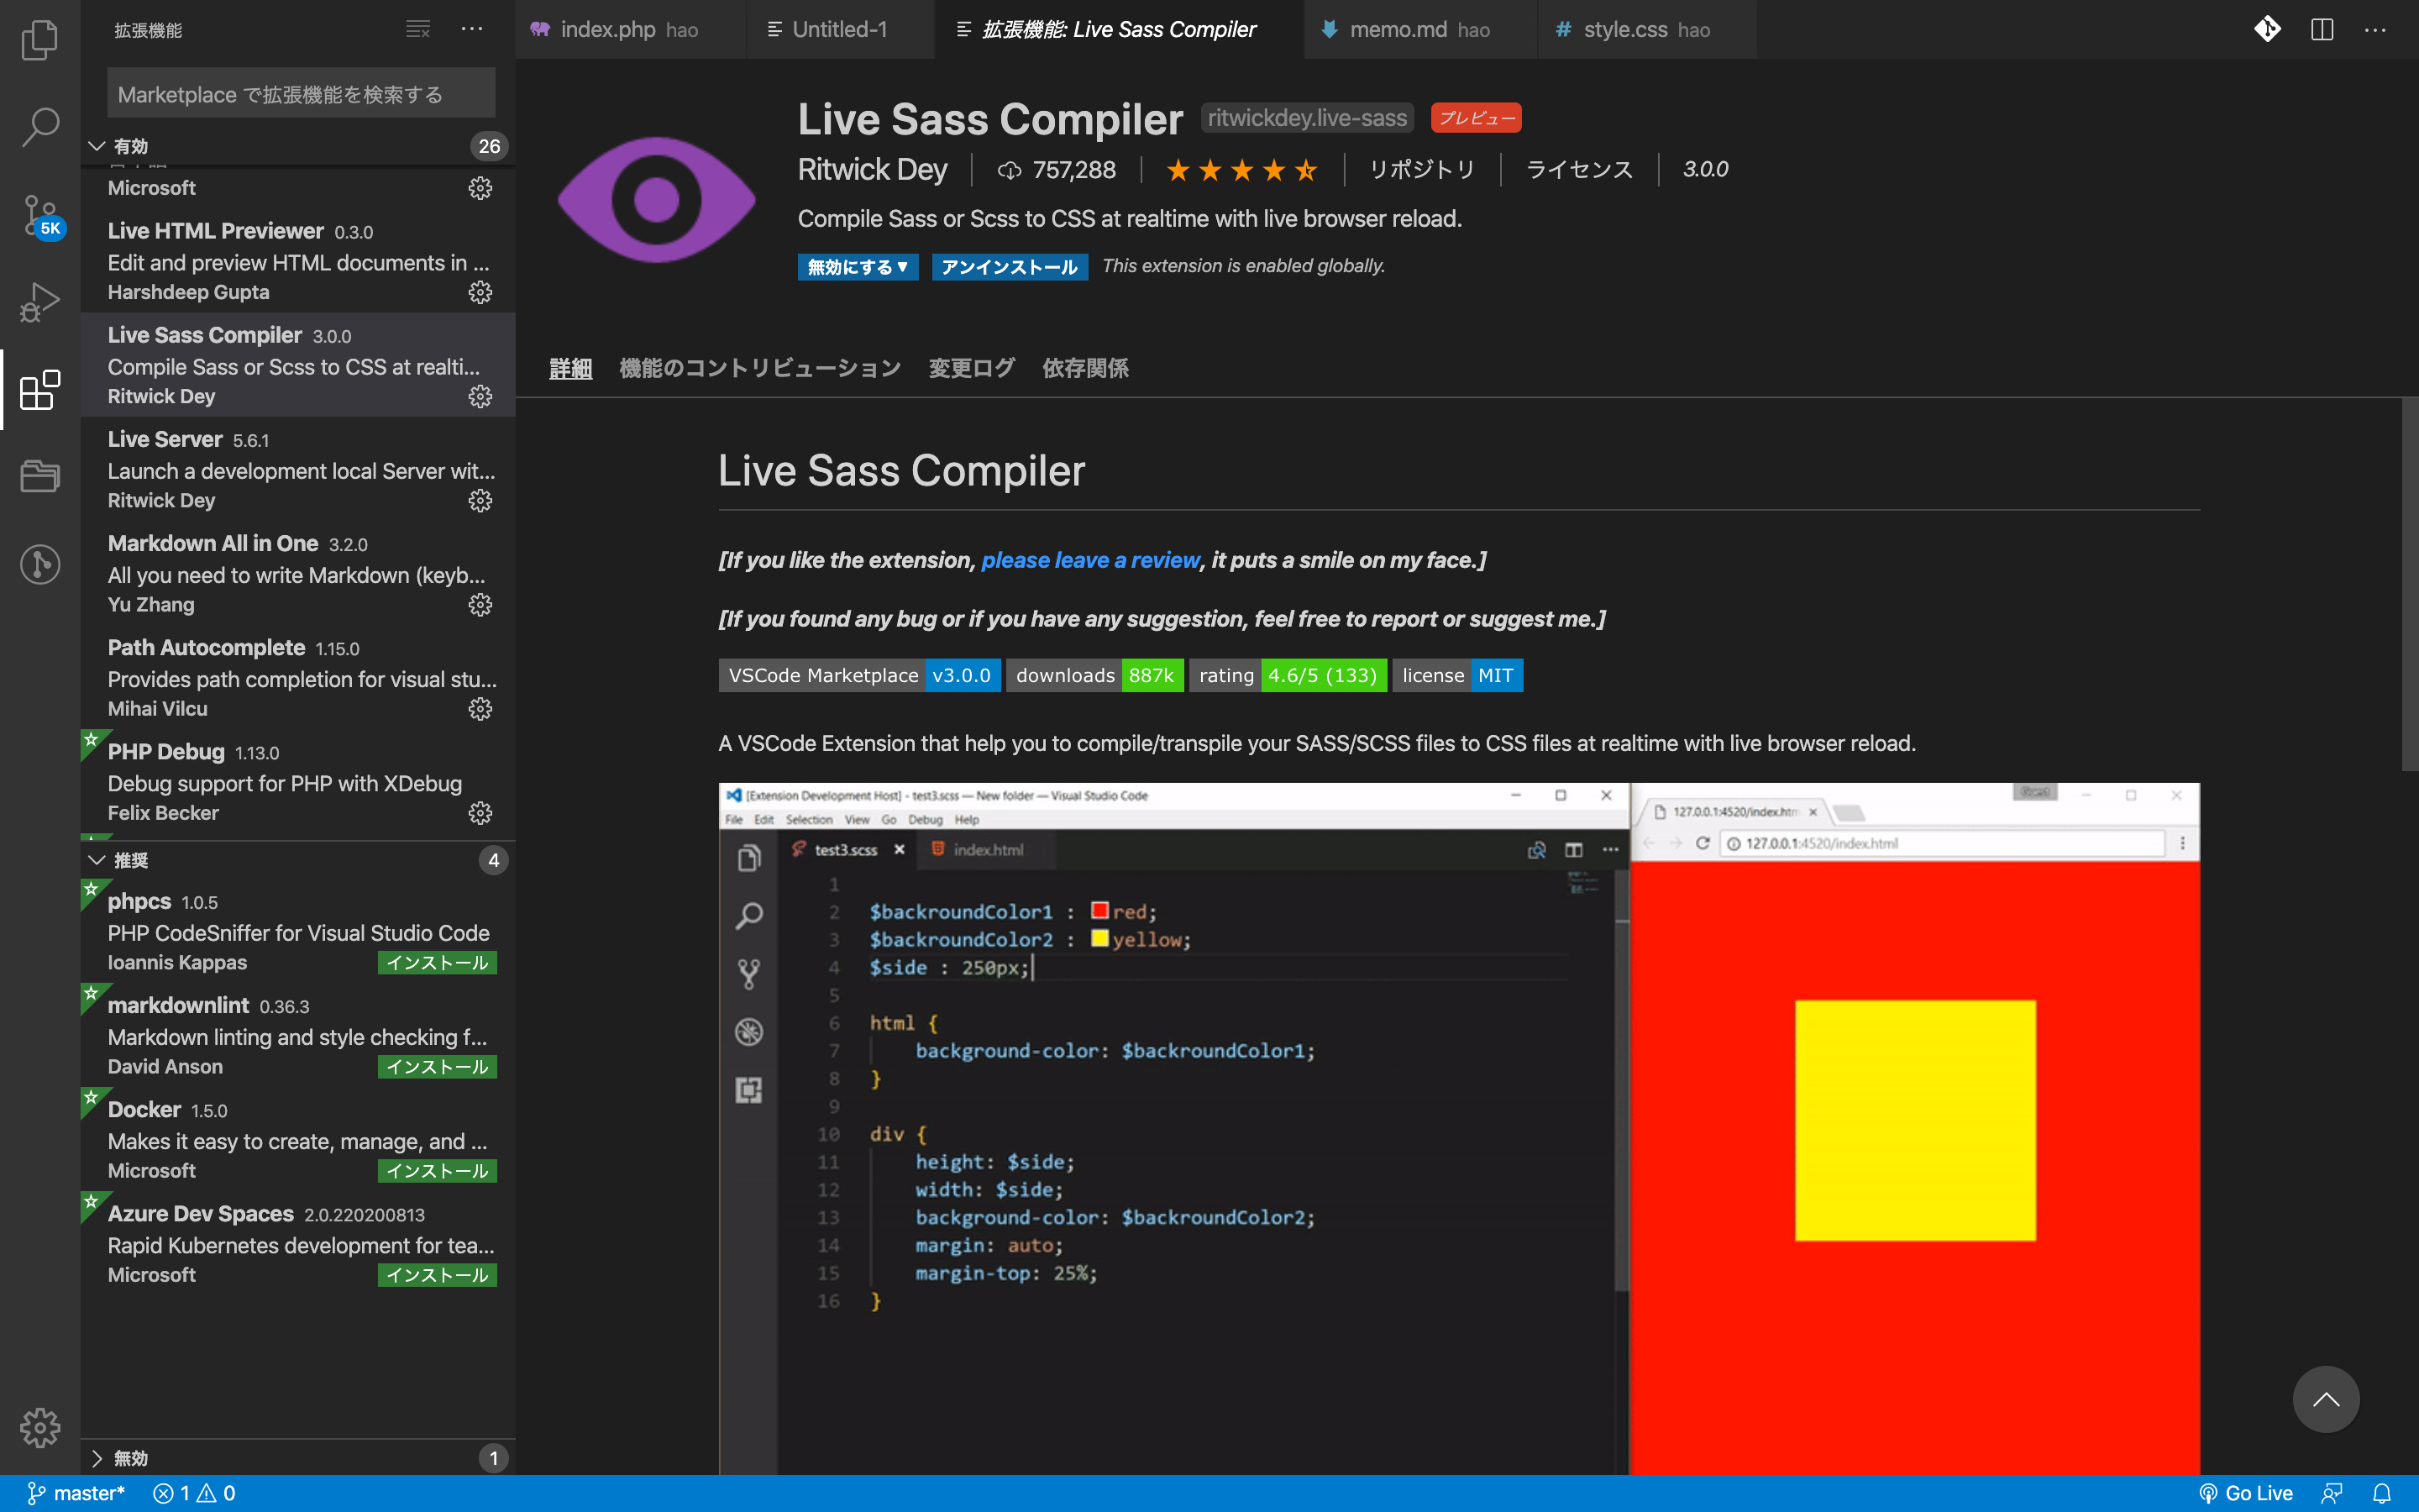Follow the 'please leave a review' link

(1089, 560)
